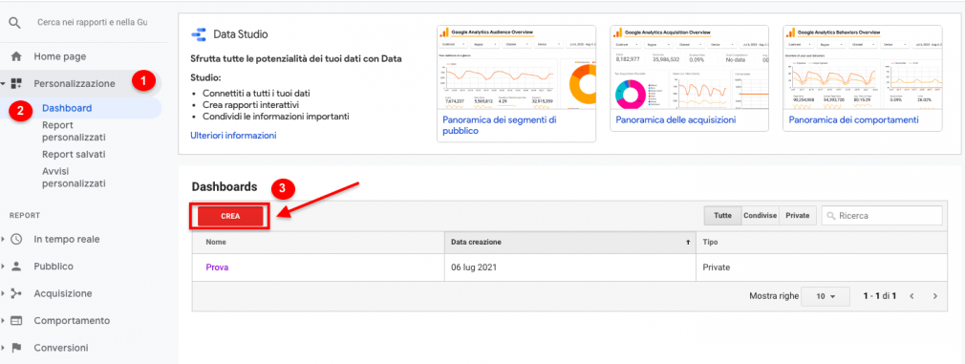
Task: Click the search magnifier icon in sidebar
Action: pos(14,23)
